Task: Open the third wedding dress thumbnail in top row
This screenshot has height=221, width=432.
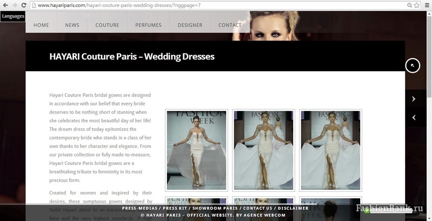Action: point(330,150)
